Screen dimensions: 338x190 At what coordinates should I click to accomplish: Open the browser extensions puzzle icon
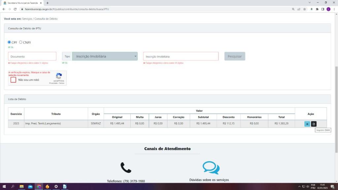pyautogui.click(x=317, y=9)
